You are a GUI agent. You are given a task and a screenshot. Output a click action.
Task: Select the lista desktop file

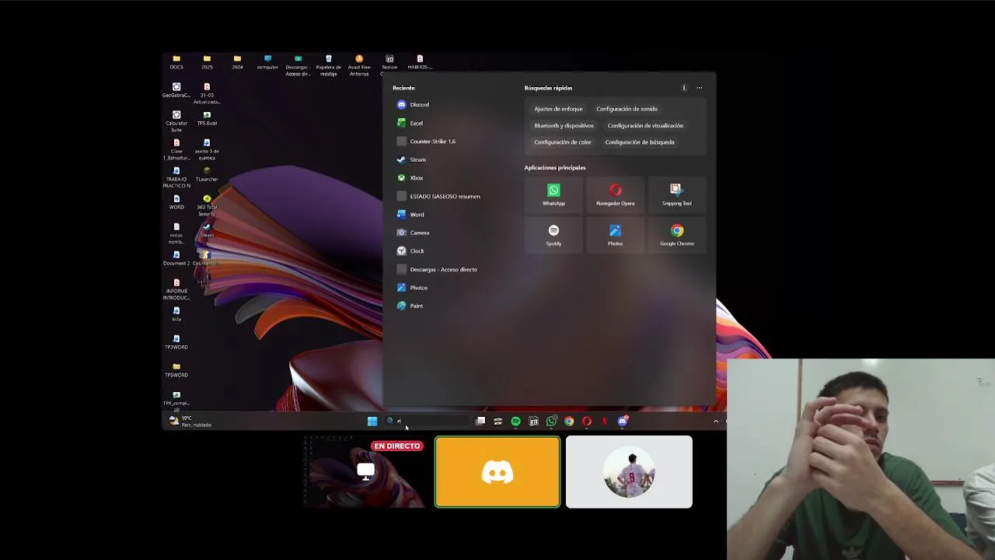(176, 314)
